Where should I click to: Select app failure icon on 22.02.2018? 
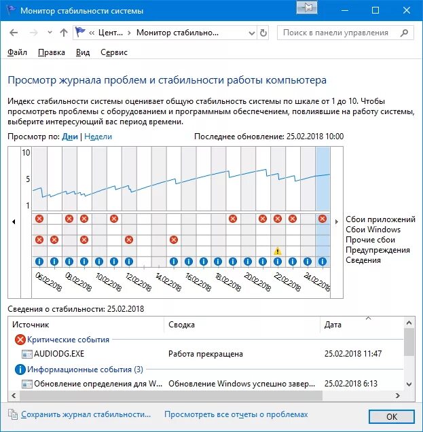pyautogui.click(x=277, y=219)
